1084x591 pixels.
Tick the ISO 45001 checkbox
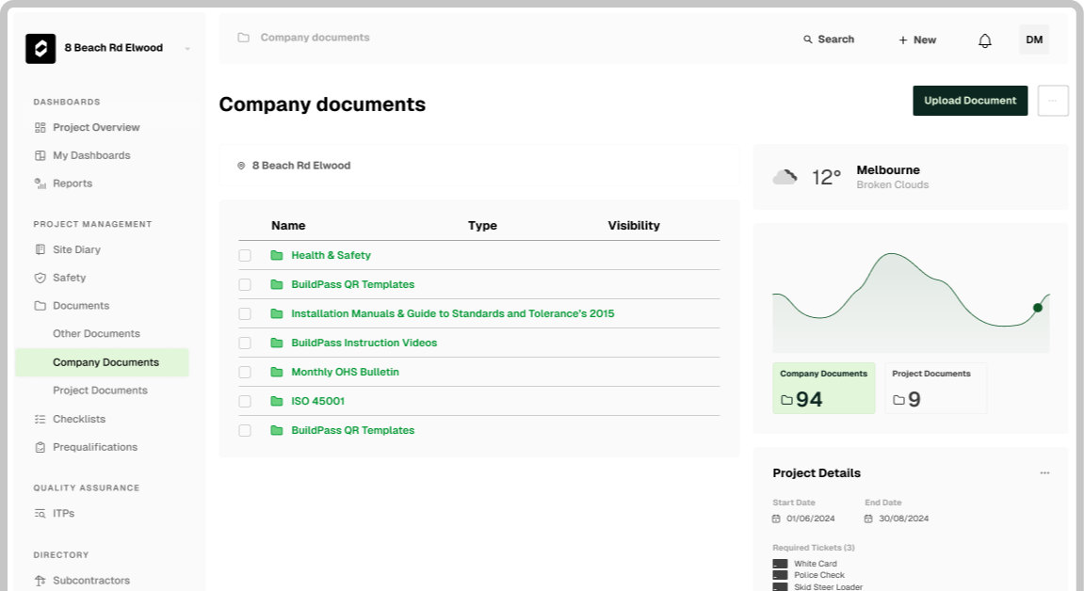click(245, 401)
